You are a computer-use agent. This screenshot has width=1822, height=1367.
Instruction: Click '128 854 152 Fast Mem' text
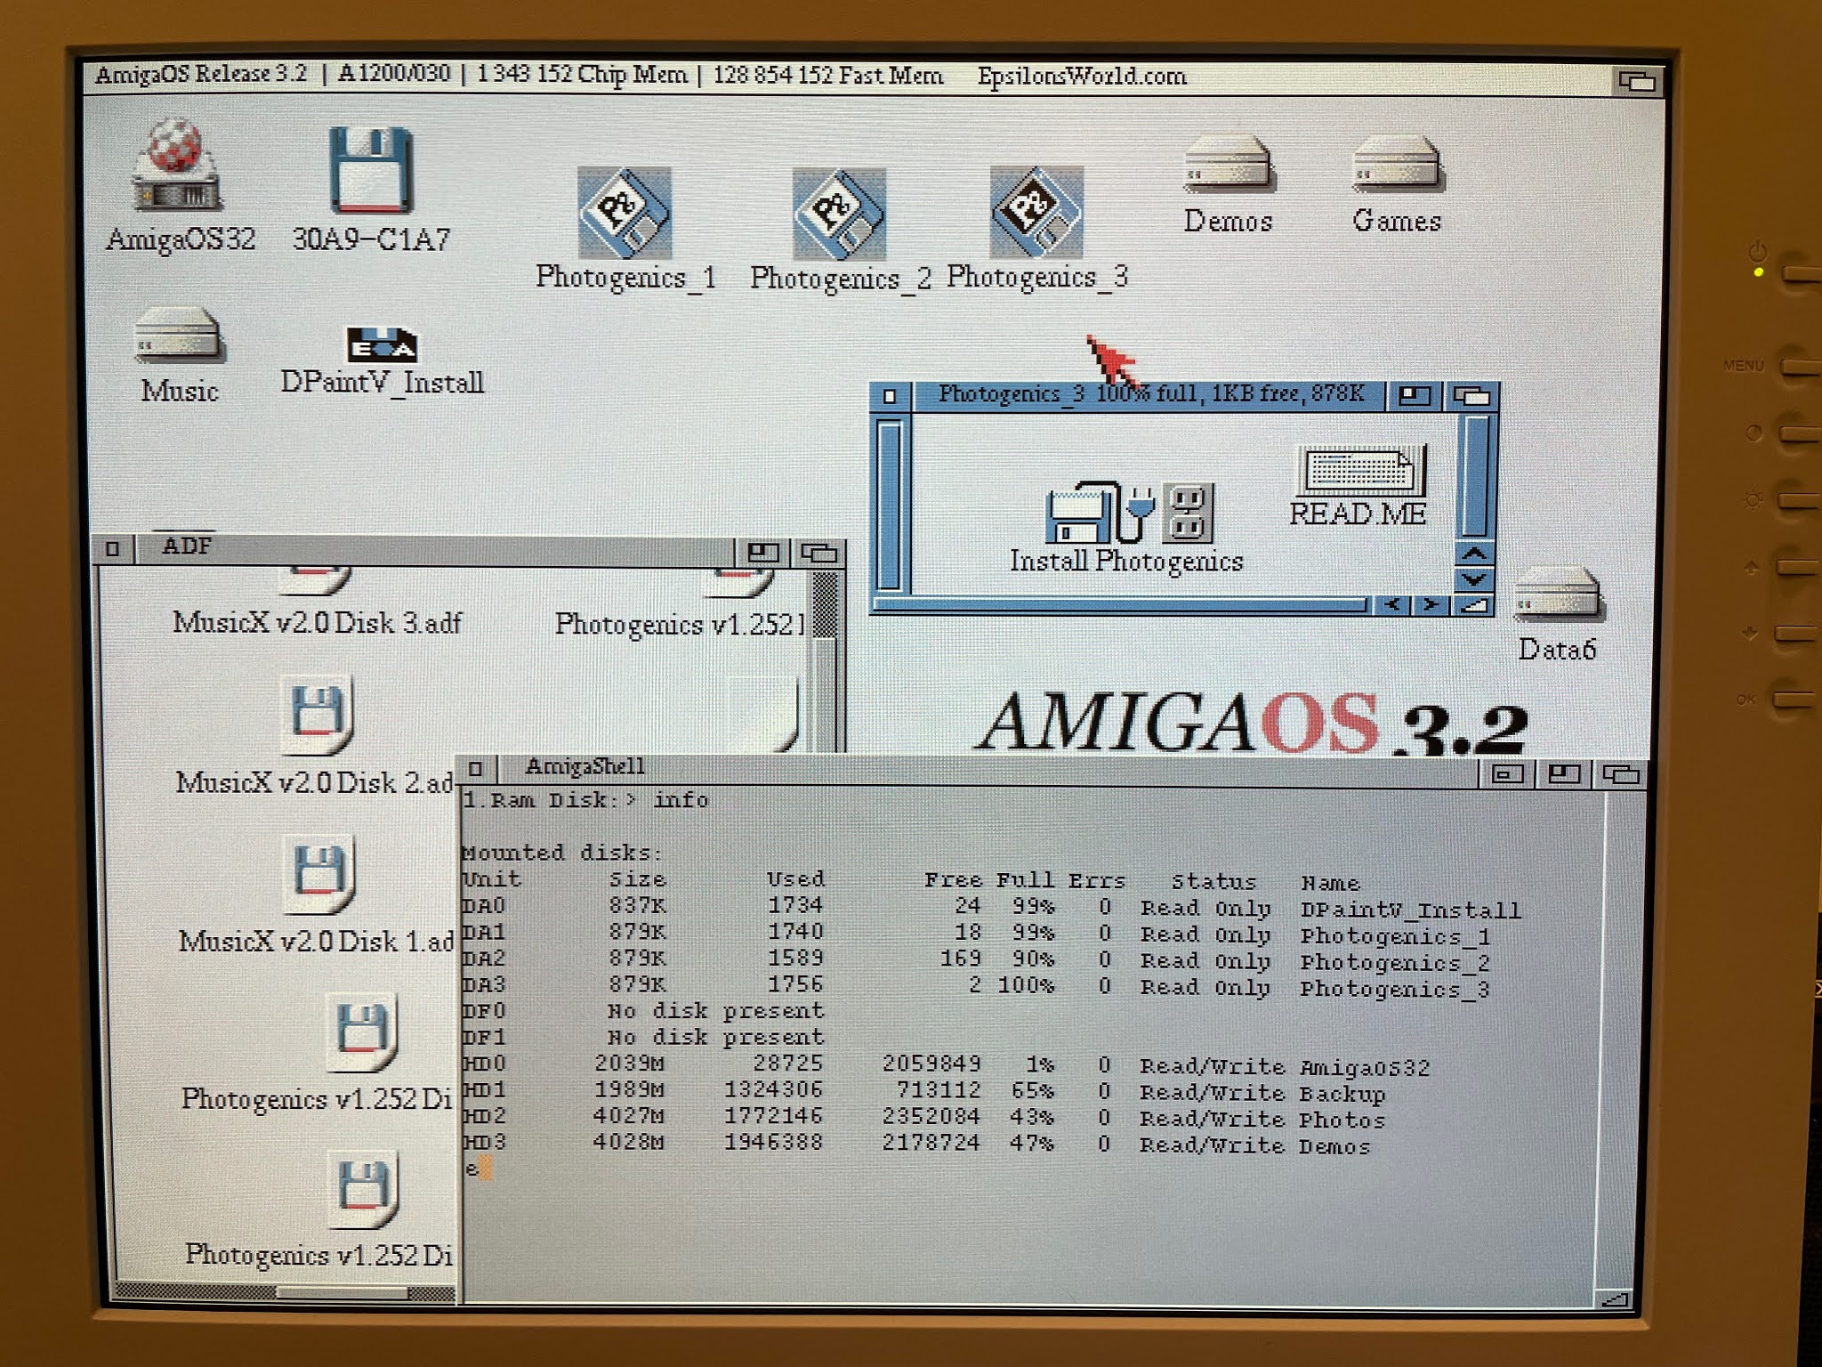(x=828, y=76)
